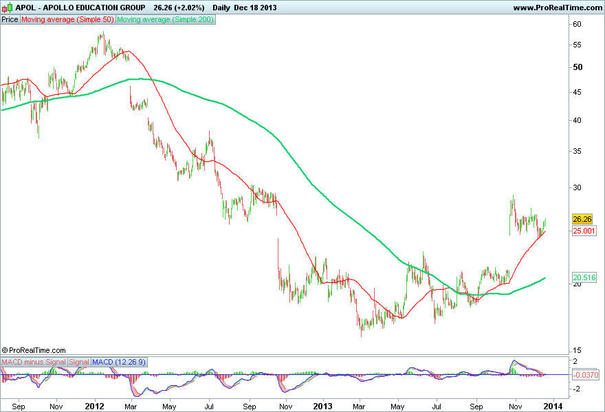The image size is (605, 412).
Task: Click the 55 price axis label
Action: (577, 45)
